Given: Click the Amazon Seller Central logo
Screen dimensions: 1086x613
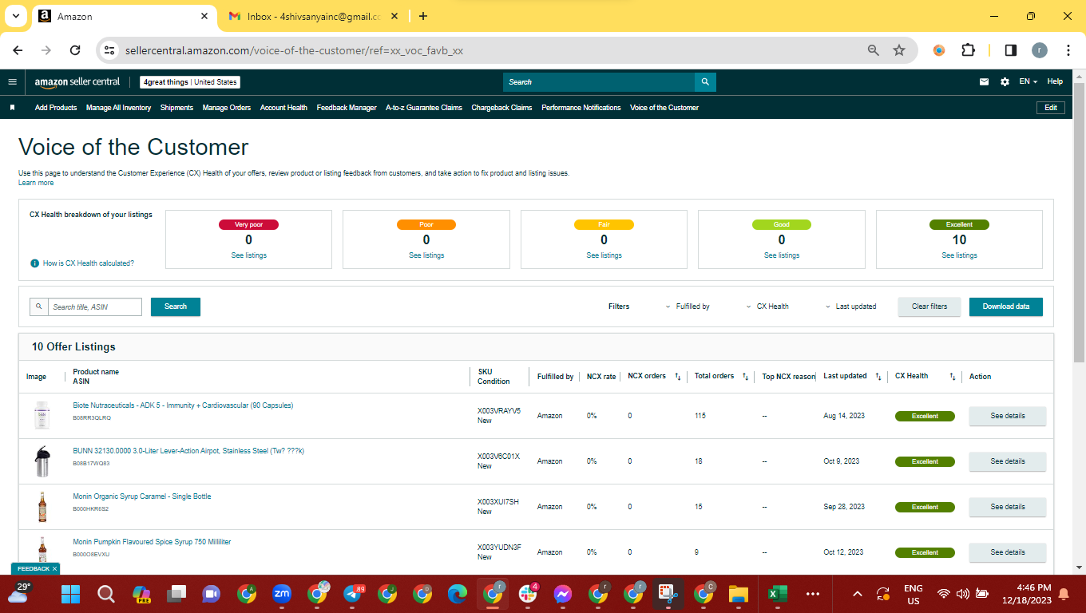Looking at the screenshot, I should [x=77, y=81].
